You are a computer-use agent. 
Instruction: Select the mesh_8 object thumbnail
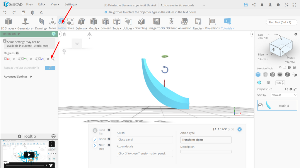(x=268, y=105)
